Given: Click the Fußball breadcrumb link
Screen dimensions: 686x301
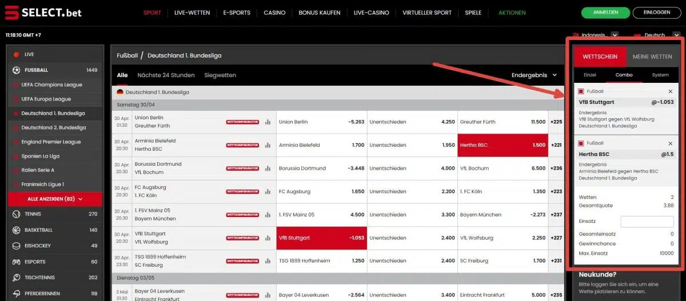Looking at the screenshot, I should pyautogui.click(x=127, y=55).
